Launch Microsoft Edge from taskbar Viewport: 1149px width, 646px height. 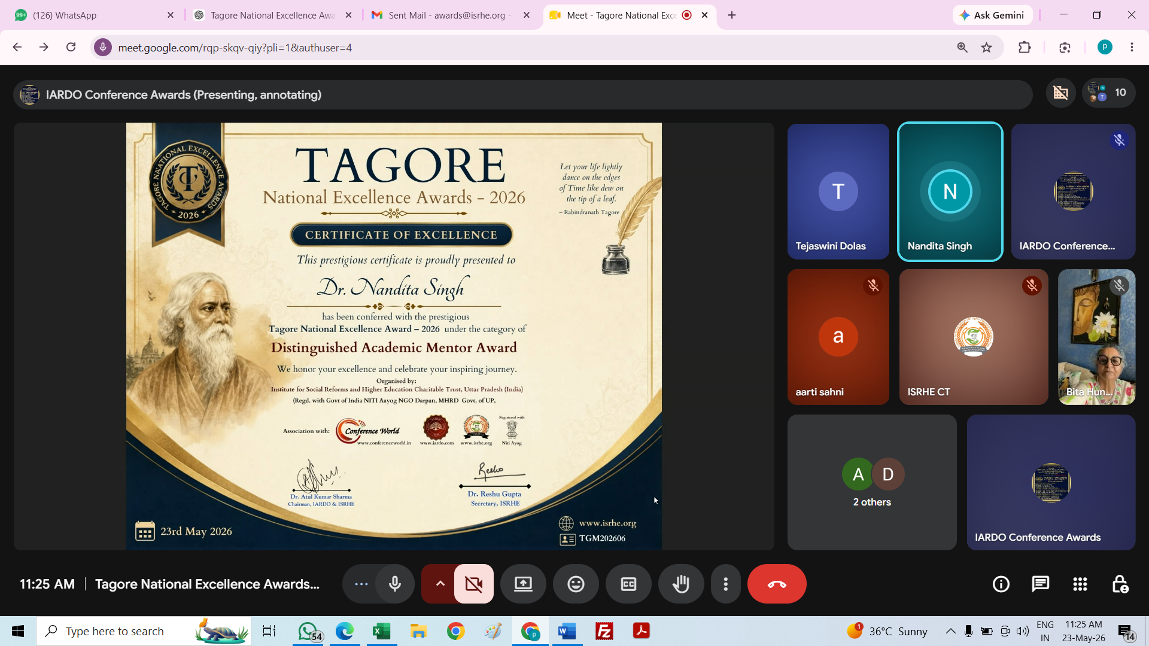345,631
